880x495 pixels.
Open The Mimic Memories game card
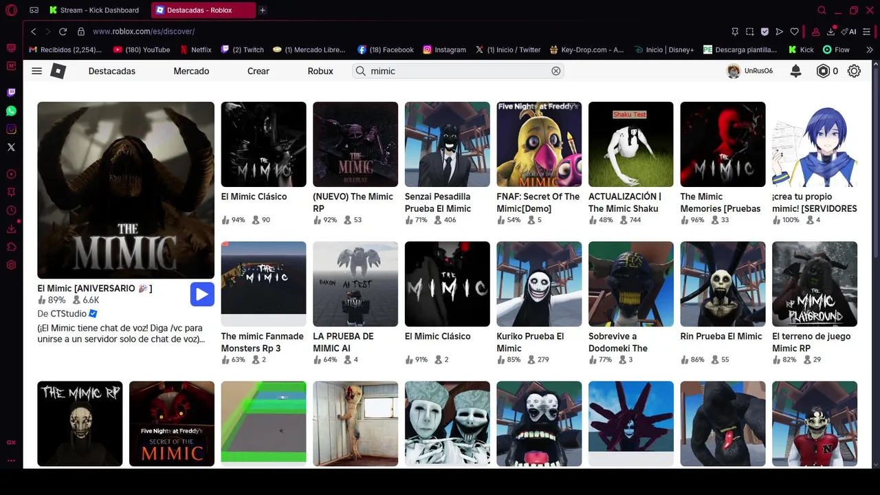pyautogui.click(x=723, y=164)
